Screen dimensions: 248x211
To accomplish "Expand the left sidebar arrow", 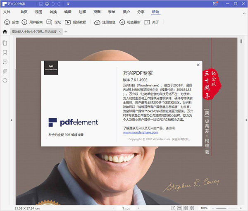I will (12, 120).
